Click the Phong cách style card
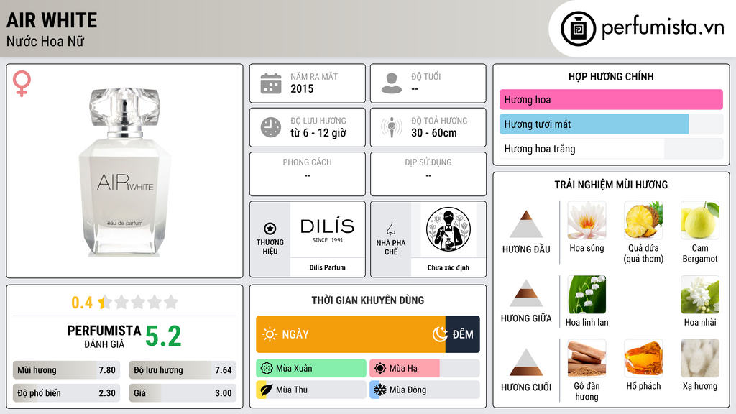 pyautogui.click(x=308, y=174)
